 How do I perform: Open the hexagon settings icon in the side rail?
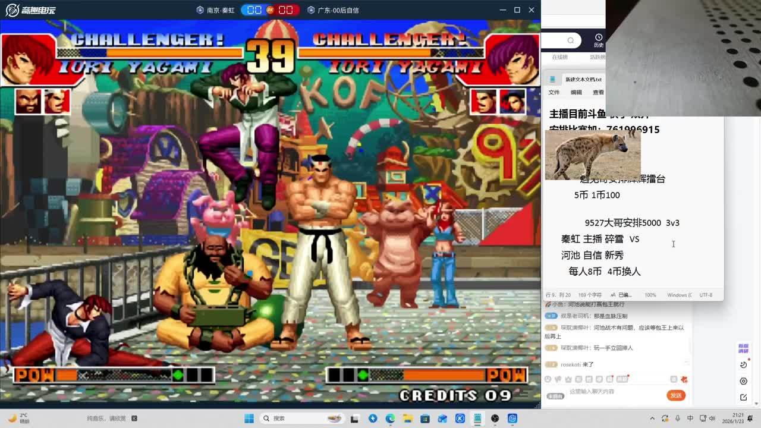[x=744, y=381]
